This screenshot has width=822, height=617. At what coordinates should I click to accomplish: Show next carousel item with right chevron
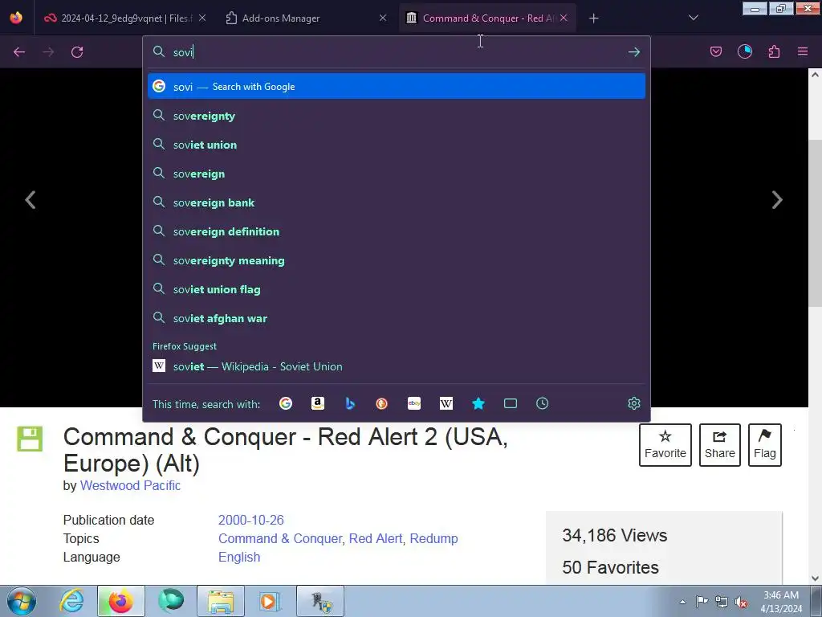coord(777,200)
